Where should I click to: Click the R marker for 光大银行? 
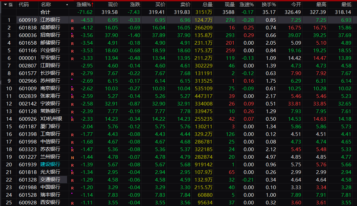pos(72,173)
